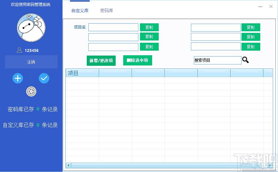This screenshot has height=172, width=278.
Task: Click the 自定义库已存 record count text
Action: 30,125
